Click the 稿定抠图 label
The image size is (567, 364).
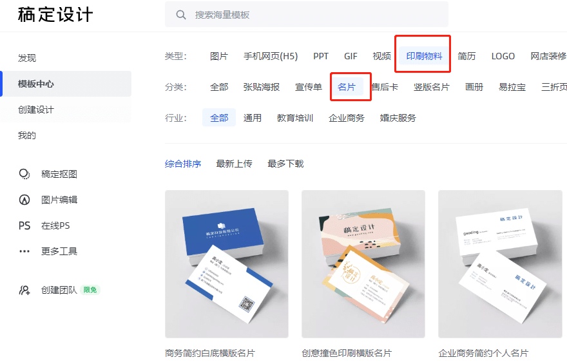tap(59, 174)
